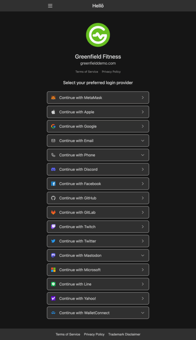Click the Discord logo icon

[53, 169]
